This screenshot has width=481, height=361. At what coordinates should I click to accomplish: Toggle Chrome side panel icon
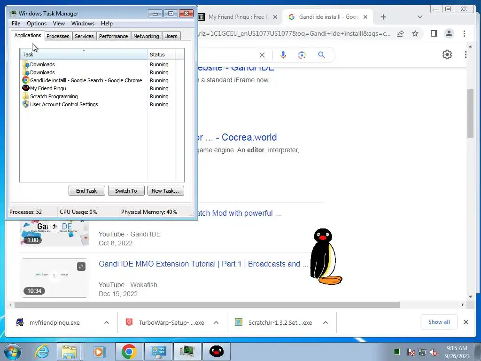pos(434,33)
